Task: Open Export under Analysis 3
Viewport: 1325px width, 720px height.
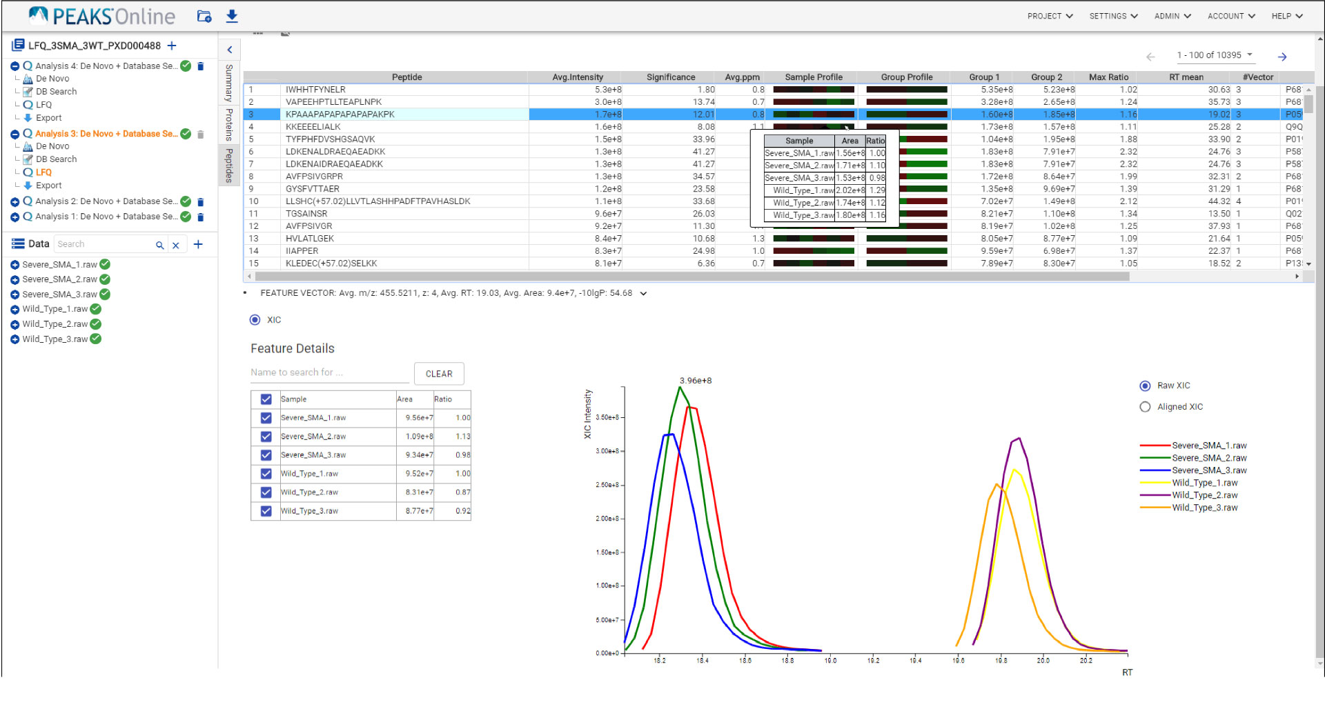Action: point(48,186)
